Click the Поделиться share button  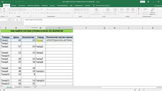[158, 6]
